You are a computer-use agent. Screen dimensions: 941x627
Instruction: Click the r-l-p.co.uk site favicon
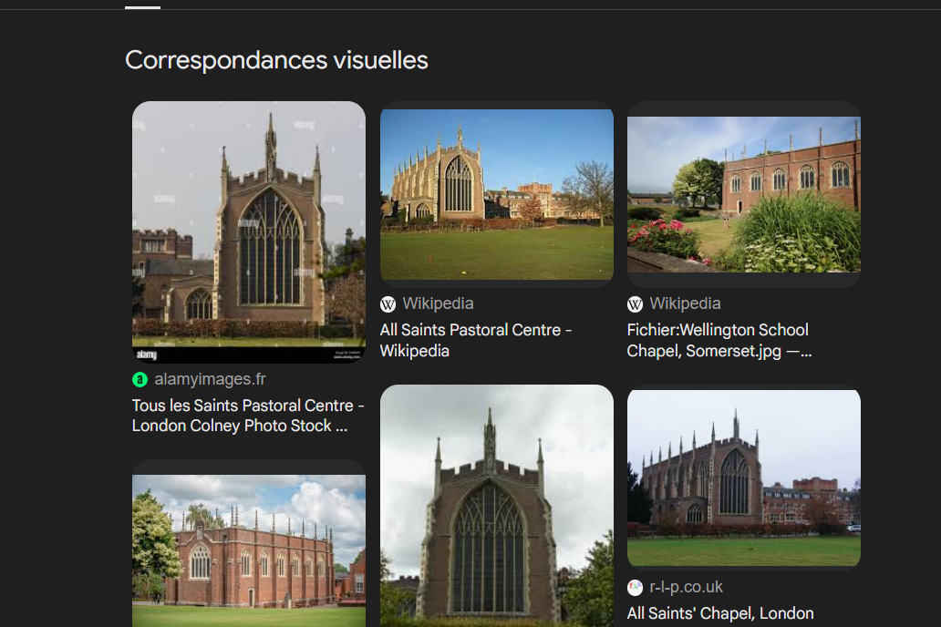click(636, 588)
